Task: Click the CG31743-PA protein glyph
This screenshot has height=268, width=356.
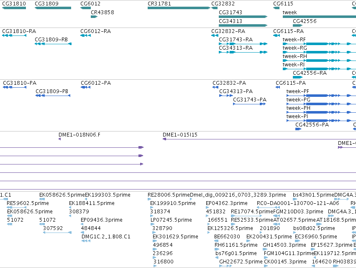Action: (x=249, y=104)
